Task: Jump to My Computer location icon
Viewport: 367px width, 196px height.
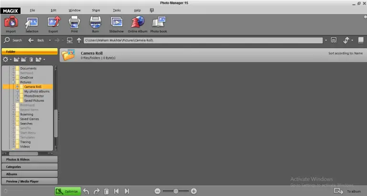Action: (69, 40)
